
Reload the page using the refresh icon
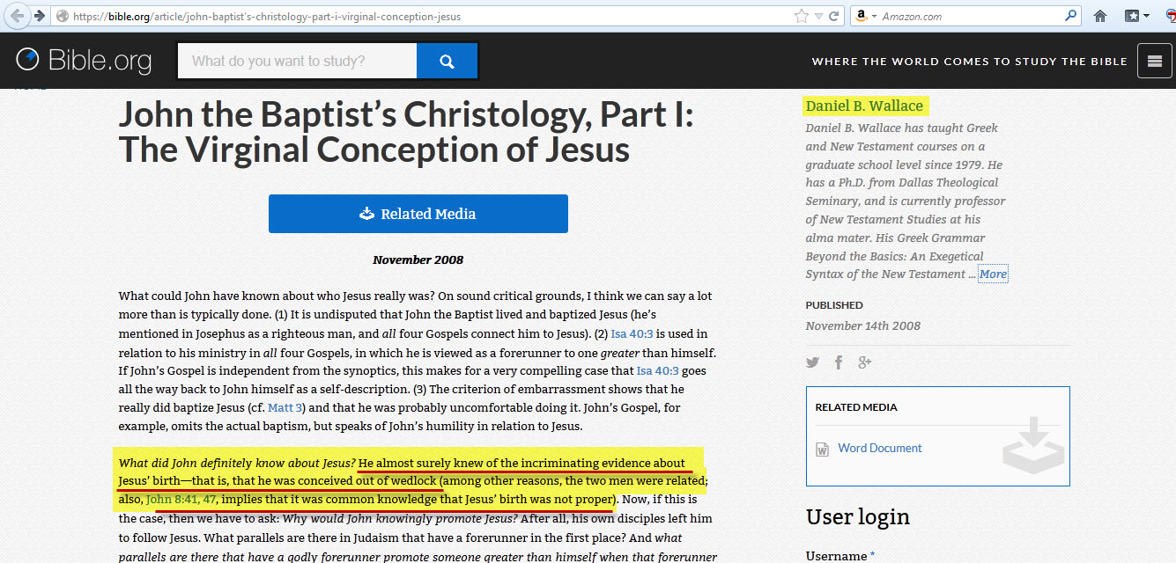(833, 16)
